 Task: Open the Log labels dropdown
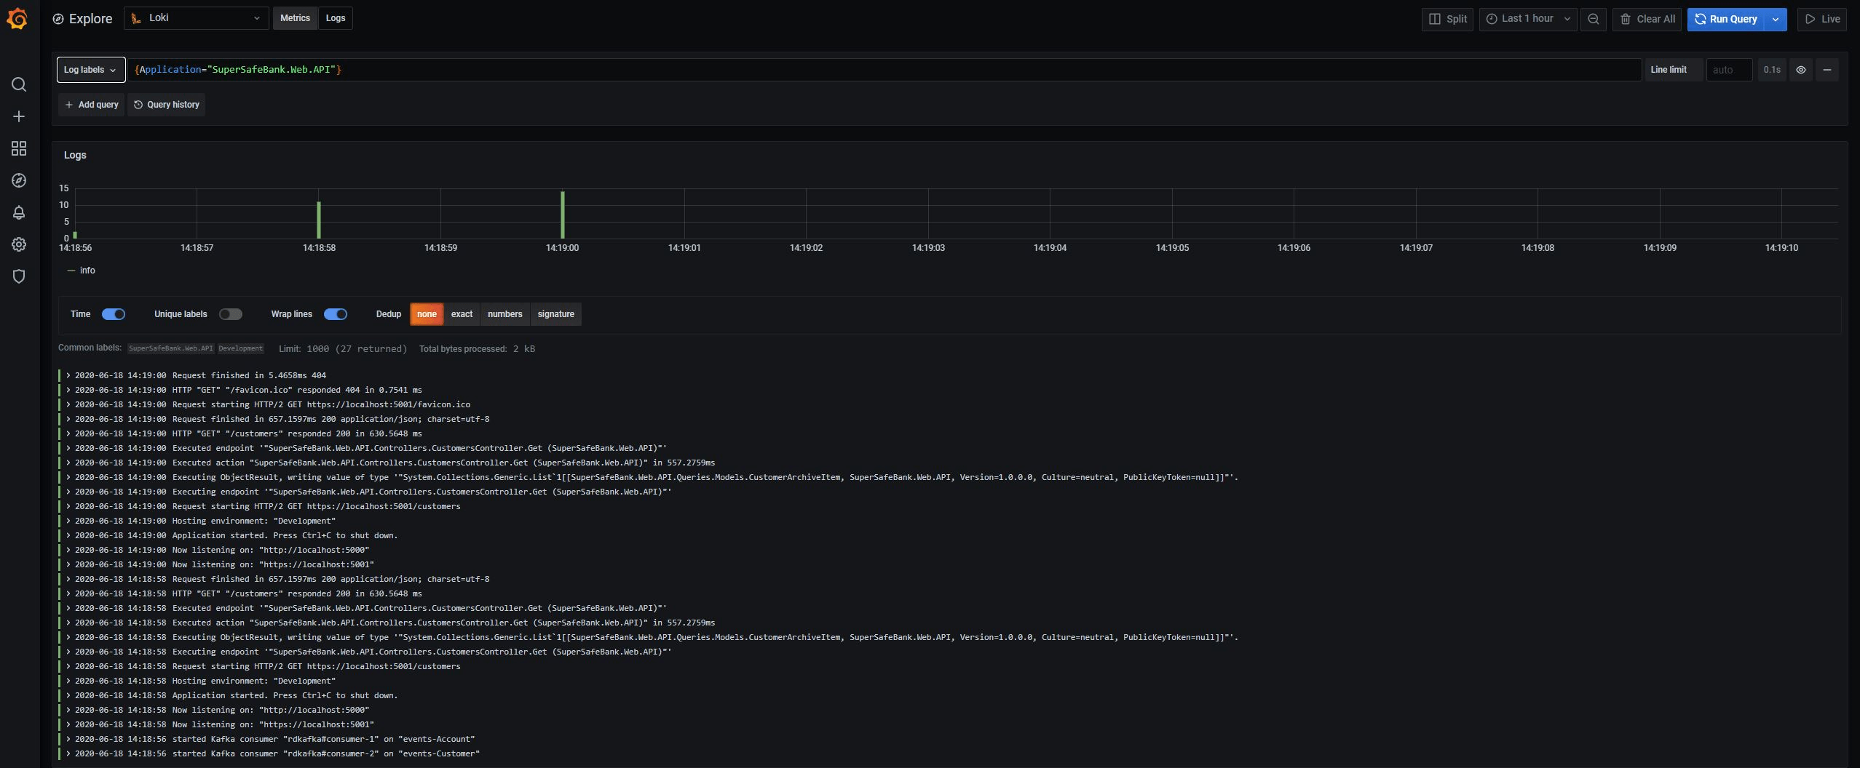pyautogui.click(x=90, y=70)
